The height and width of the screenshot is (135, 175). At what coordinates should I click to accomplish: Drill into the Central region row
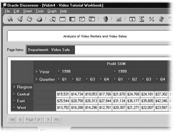click(14, 94)
